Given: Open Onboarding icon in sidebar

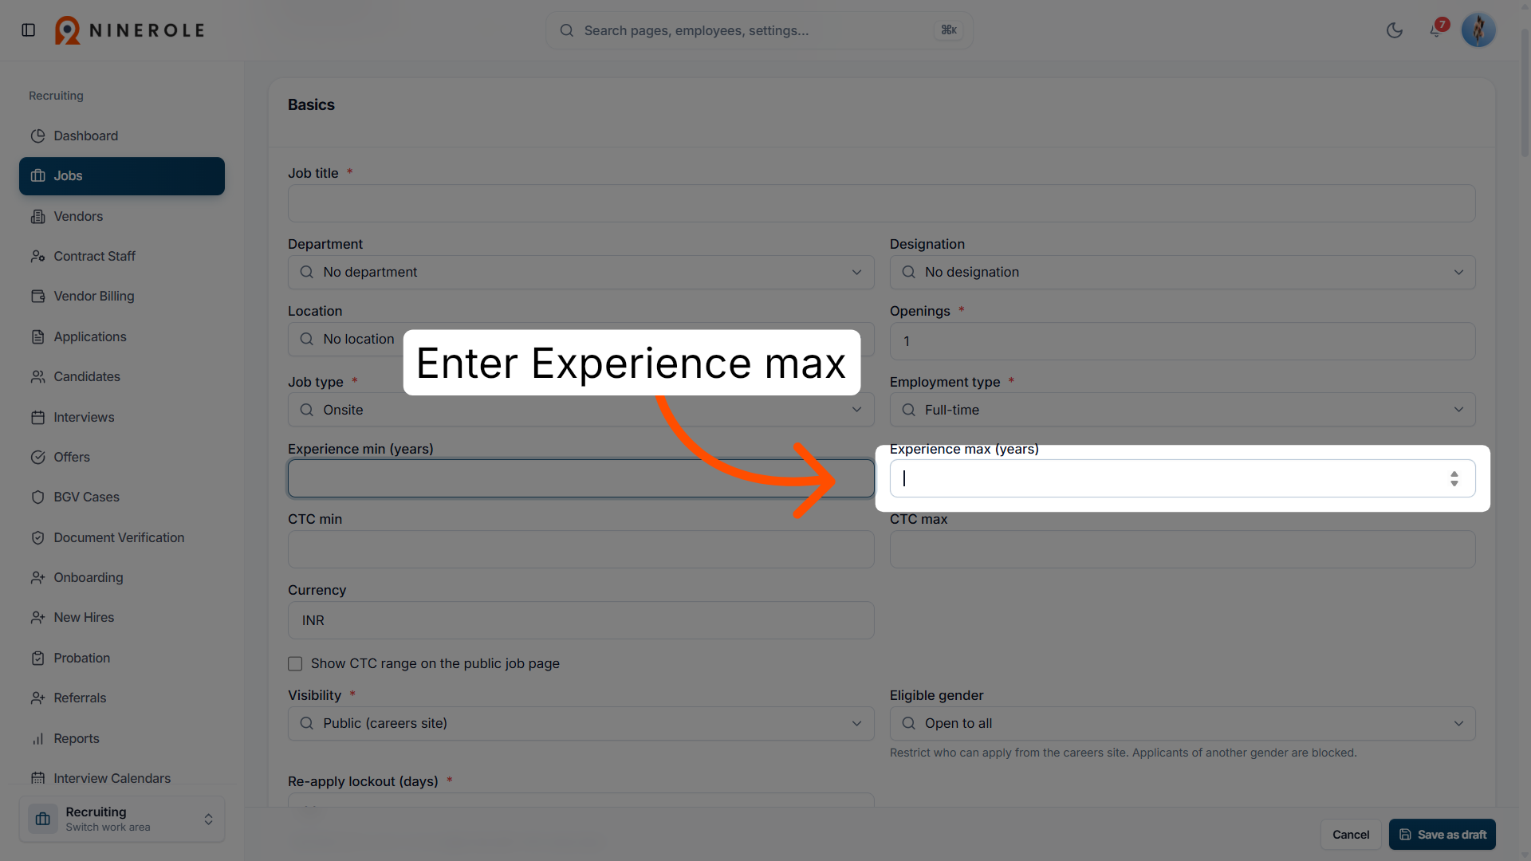Looking at the screenshot, I should point(37,577).
